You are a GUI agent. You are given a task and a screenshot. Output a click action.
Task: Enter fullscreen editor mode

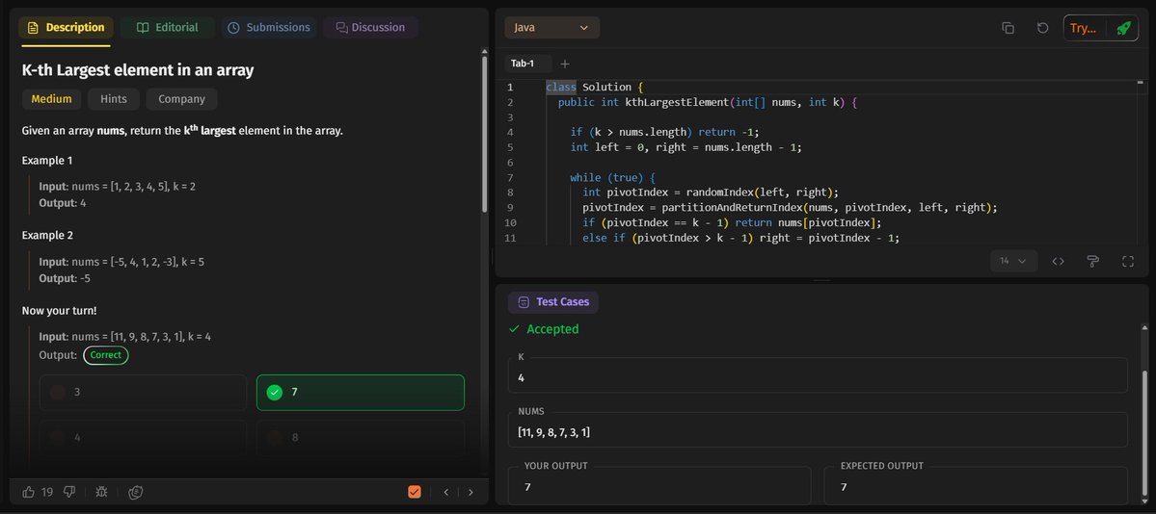click(x=1127, y=261)
